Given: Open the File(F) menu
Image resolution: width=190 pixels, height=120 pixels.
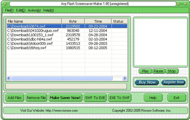Looking at the screenshot, I should pyautogui.click(x=9, y=10).
